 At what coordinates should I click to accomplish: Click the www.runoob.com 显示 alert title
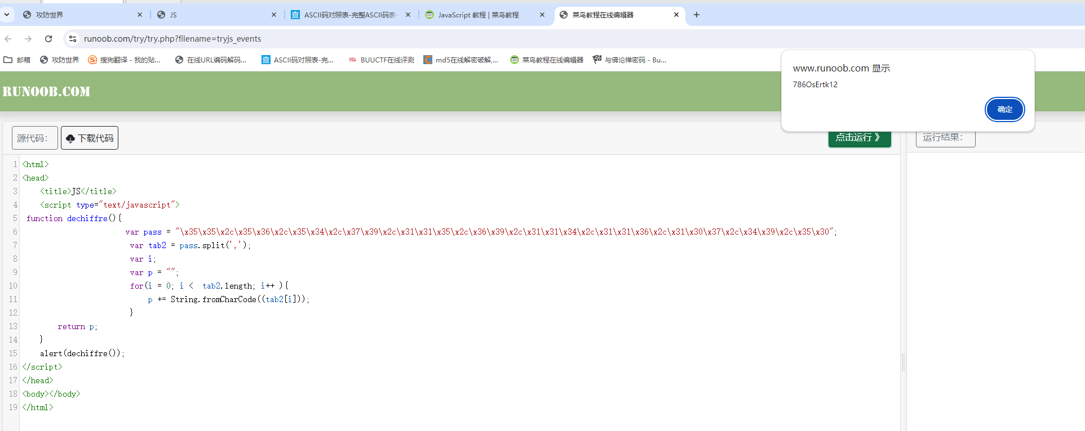tap(842, 68)
